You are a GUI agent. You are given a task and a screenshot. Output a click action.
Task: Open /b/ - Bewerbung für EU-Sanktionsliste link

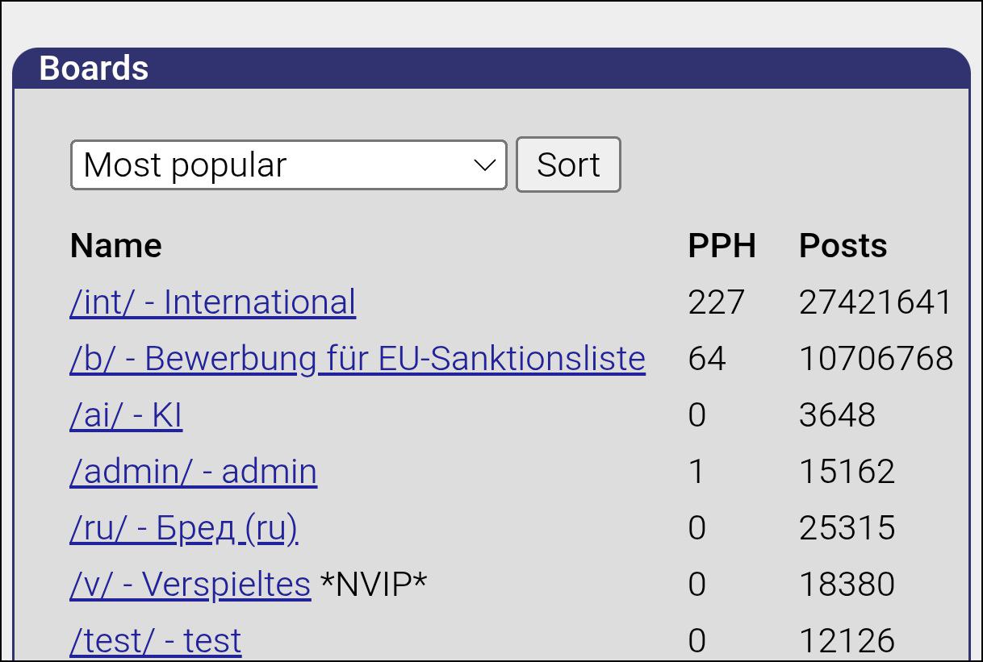(x=357, y=359)
